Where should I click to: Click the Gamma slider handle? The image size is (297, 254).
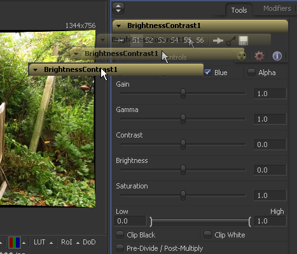[x=183, y=119]
